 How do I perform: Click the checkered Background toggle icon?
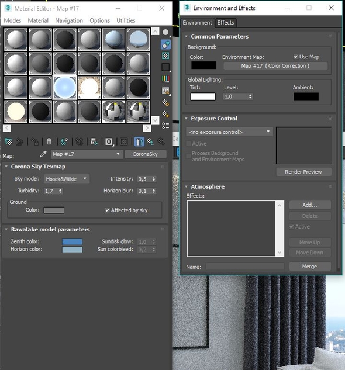tap(165, 56)
